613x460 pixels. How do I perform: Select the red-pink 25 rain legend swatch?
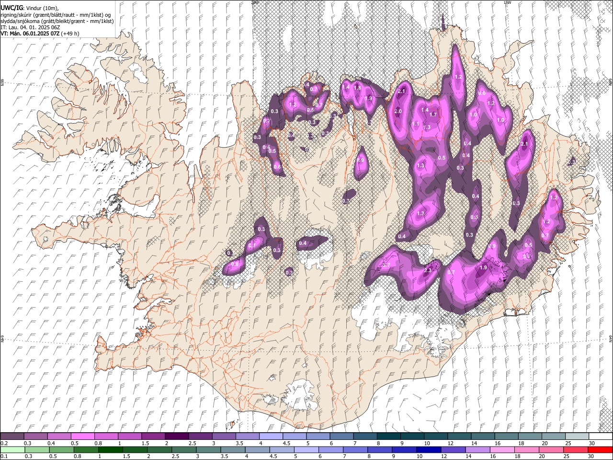pos(576,449)
